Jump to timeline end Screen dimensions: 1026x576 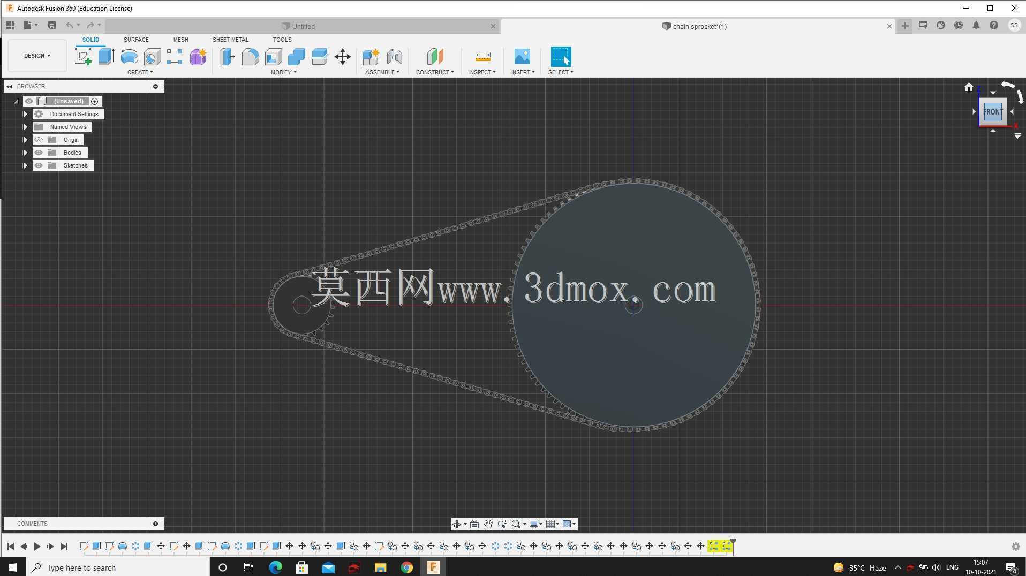(64, 547)
